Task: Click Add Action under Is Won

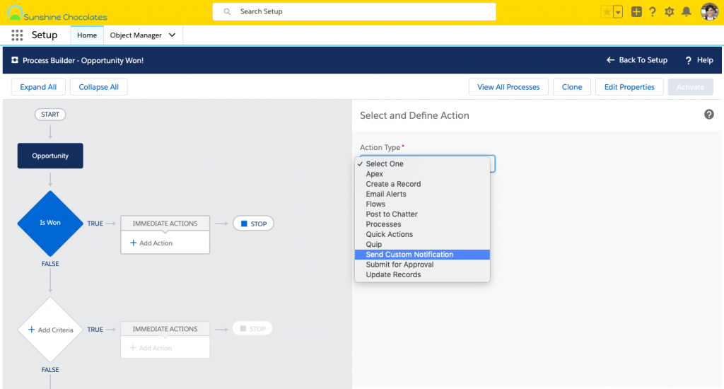Action: [151, 243]
